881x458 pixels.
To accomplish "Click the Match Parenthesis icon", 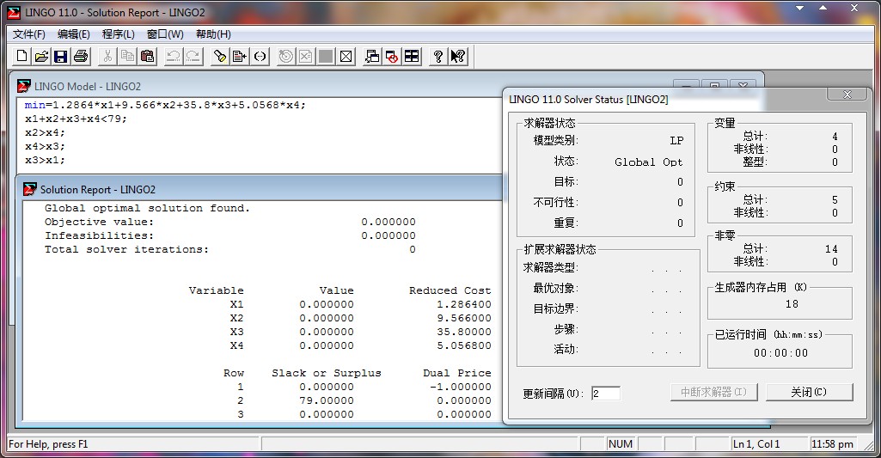I will [x=260, y=56].
